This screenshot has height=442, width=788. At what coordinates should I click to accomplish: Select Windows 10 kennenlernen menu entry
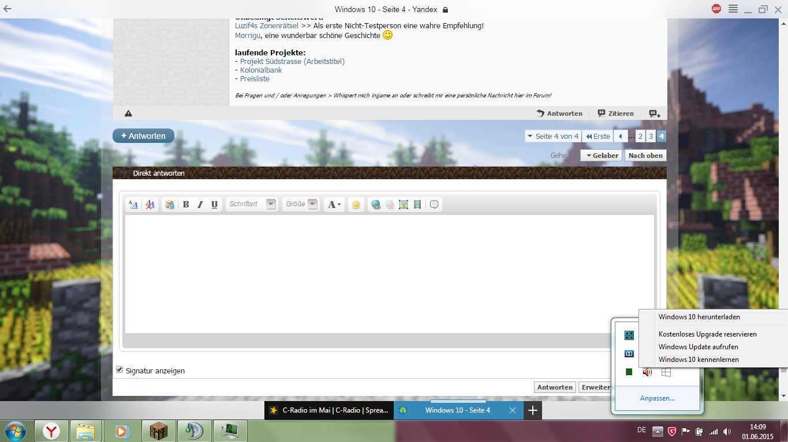pos(713,360)
